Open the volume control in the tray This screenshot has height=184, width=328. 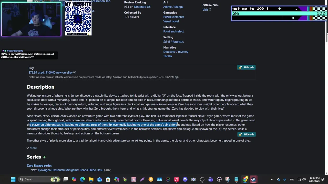[x=304, y=179]
